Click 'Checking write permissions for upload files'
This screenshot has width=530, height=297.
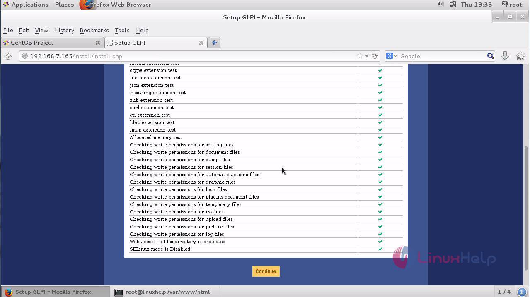[181, 219]
